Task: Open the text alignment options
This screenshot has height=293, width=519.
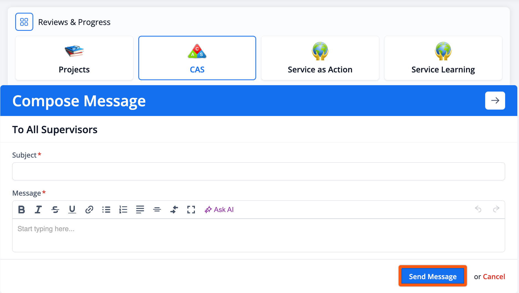Action: tap(140, 209)
